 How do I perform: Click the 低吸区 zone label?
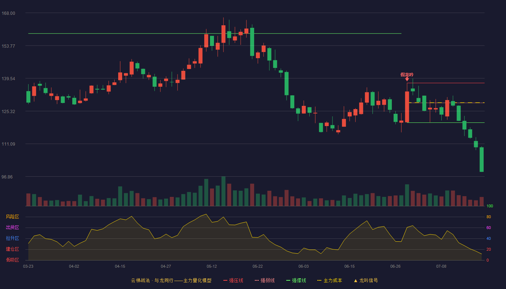pos(12,260)
